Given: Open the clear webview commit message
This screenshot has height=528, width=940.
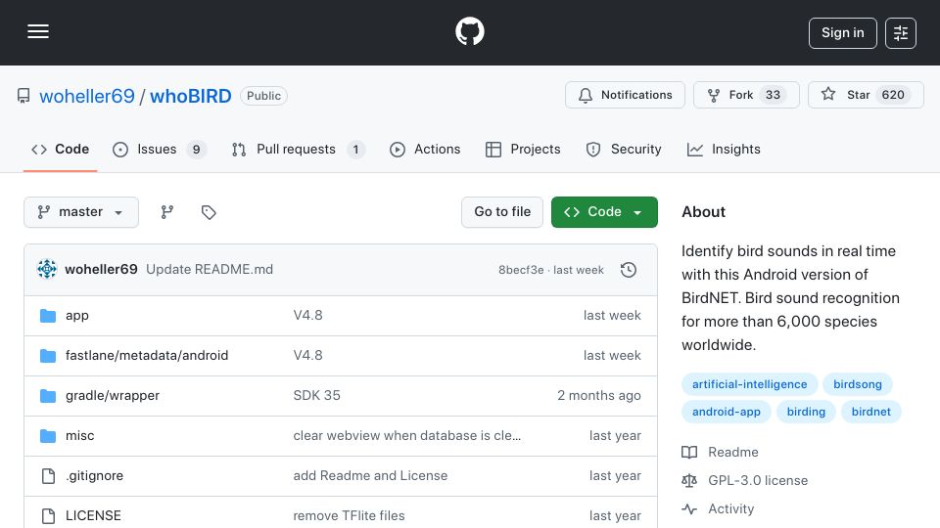Looking at the screenshot, I should (406, 436).
